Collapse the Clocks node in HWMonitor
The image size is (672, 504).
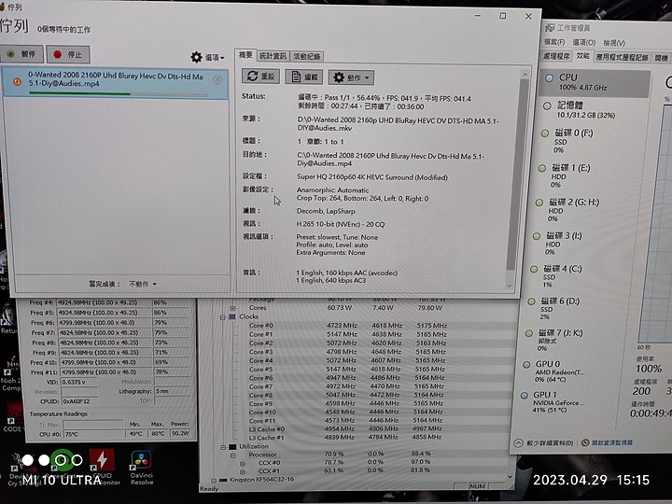tap(222, 317)
